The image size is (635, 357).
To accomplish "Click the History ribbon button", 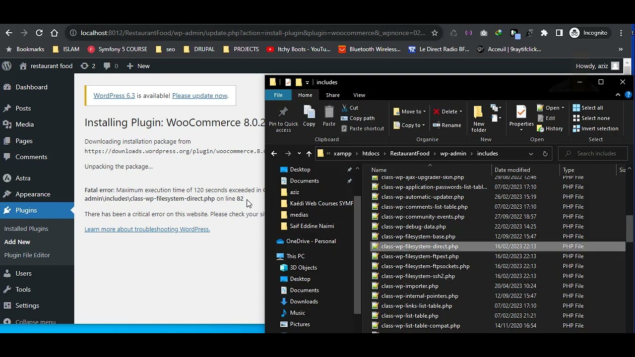I will pyautogui.click(x=550, y=128).
